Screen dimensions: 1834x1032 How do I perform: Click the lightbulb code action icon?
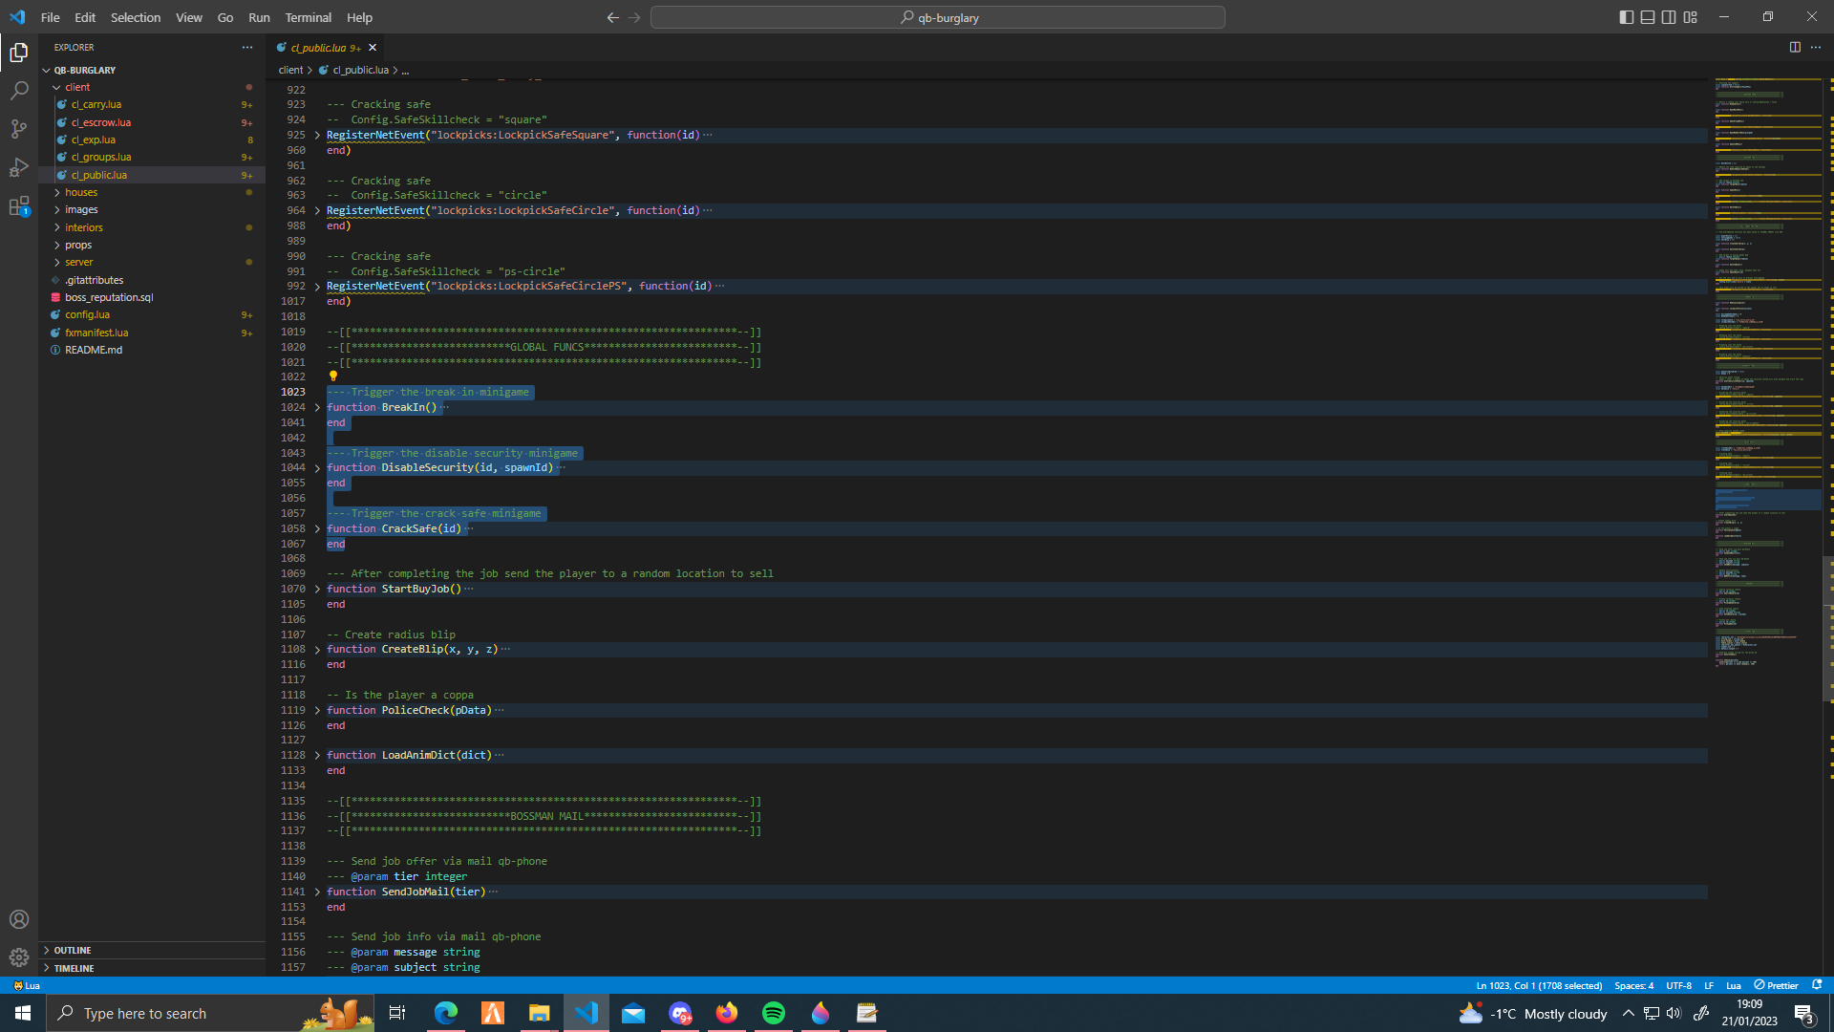pyautogui.click(x=333, y=376)
